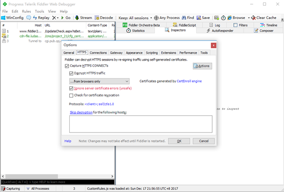Select the Appearance tab in Options
This screenshot has height=192, width=284.
pos(134,52)
